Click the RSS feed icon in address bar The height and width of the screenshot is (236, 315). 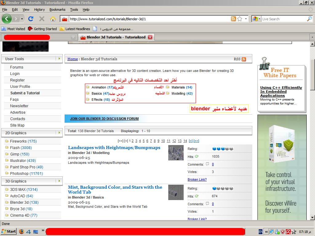pyautogui.click(x=233, y=19)
